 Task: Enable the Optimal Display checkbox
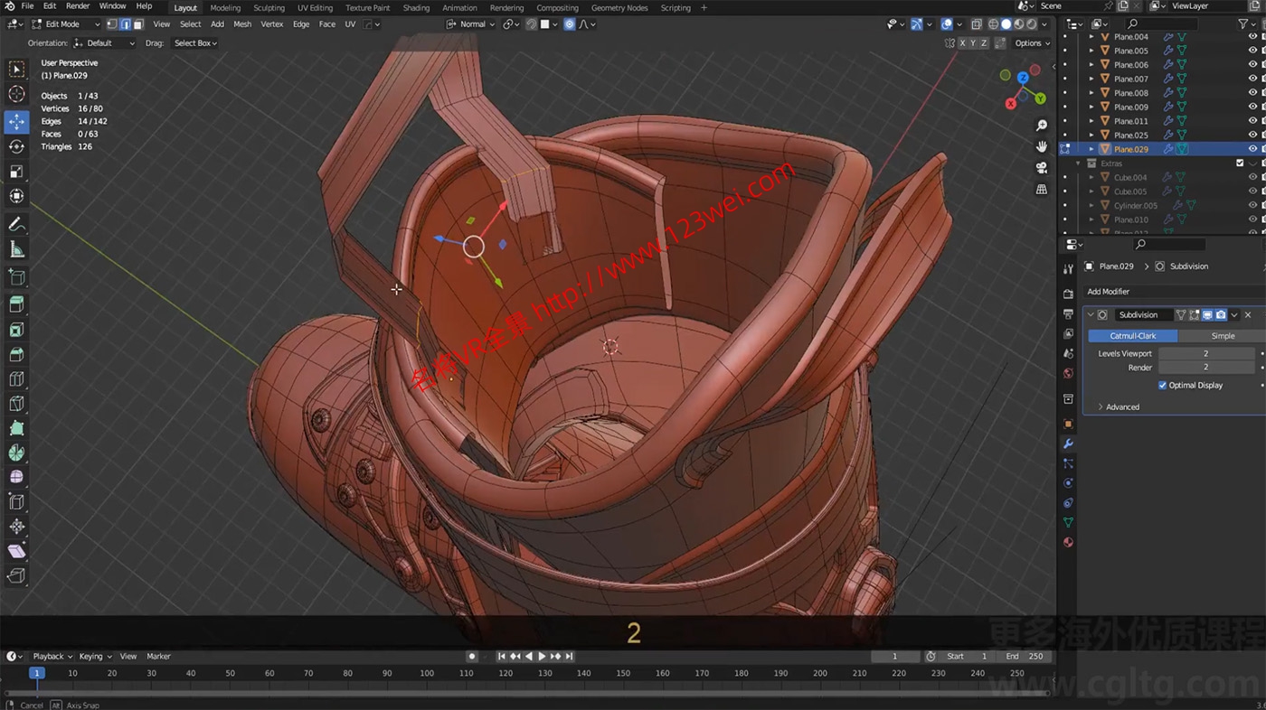click(x=1164, y=385)
